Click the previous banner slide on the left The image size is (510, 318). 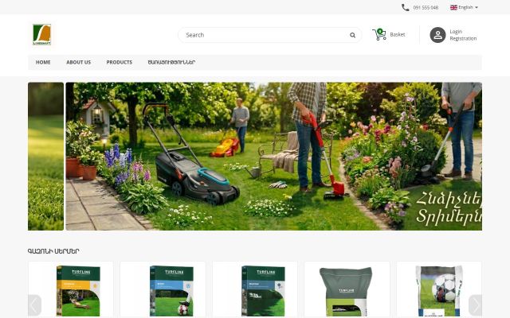coord(45,157)
